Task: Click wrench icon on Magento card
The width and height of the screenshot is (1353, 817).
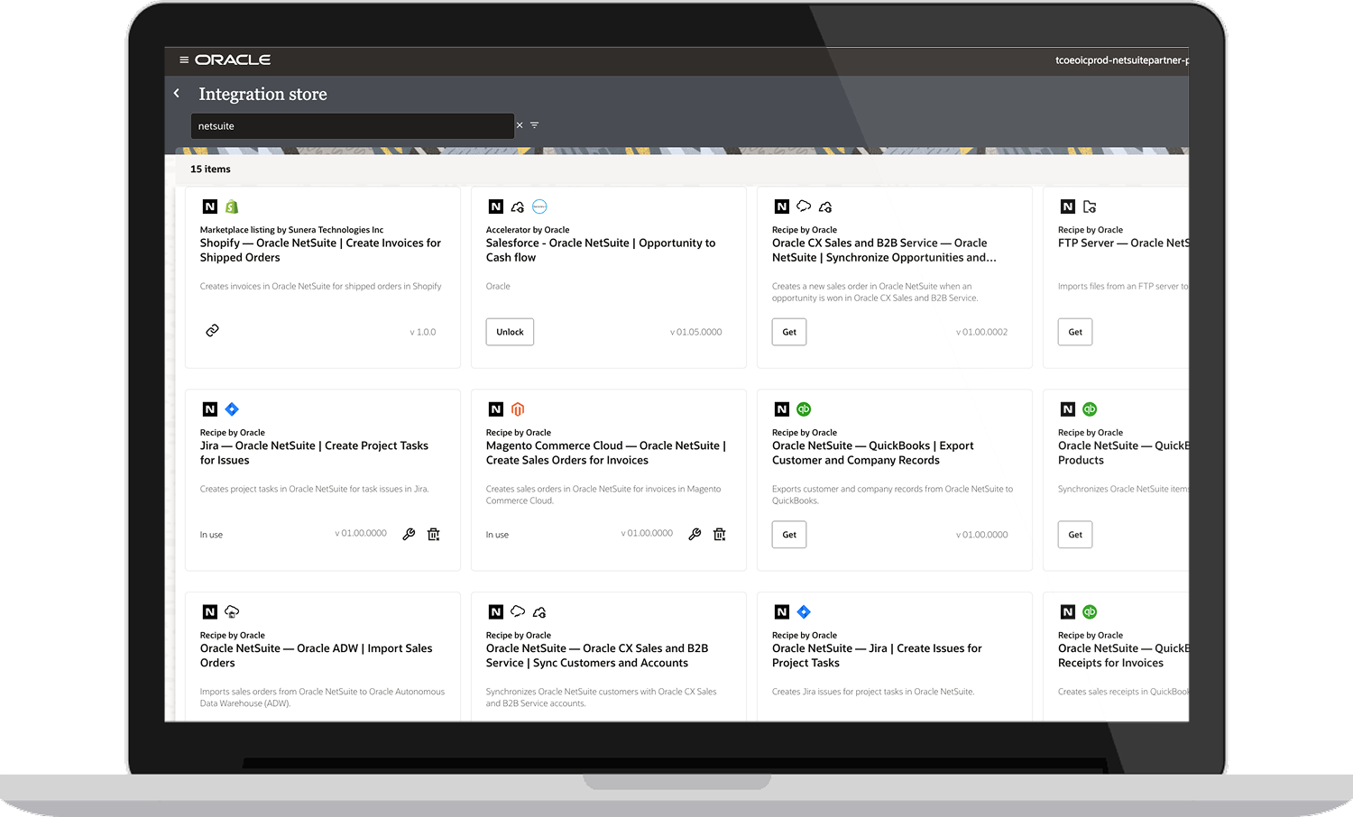Action: [695, 534]
